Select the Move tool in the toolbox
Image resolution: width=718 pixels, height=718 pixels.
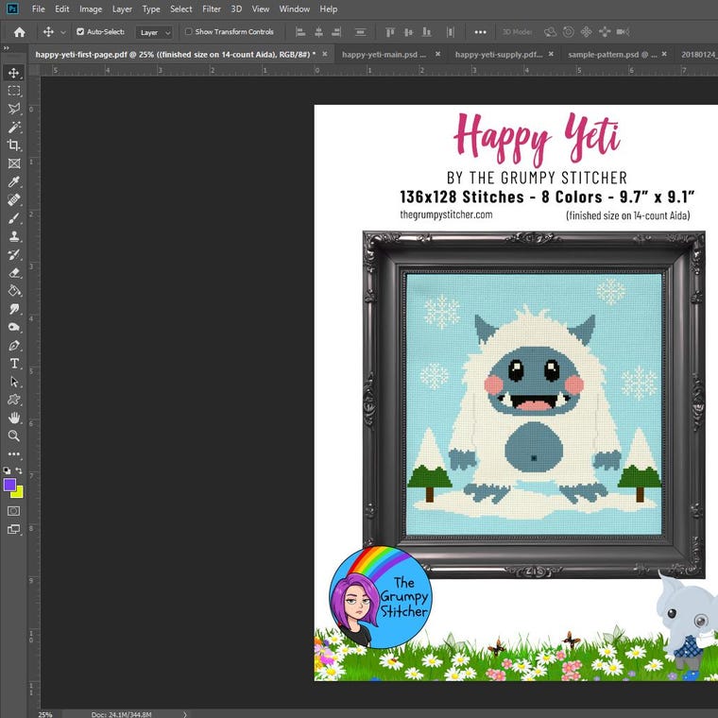click(x=14, y=73)
